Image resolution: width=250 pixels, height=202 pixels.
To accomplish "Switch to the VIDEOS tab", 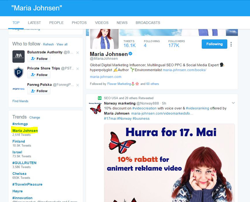I will pyautogui.click(x=102, y=23).
